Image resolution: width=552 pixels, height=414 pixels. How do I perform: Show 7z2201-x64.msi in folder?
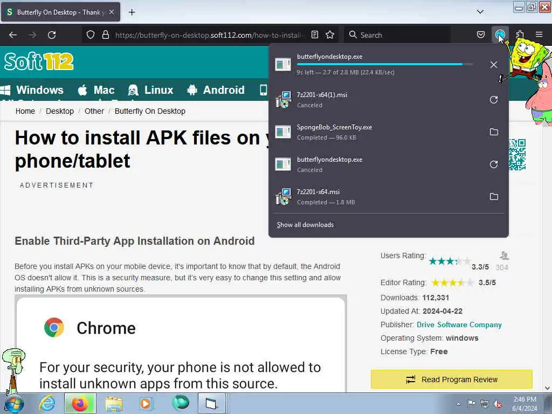494,197
